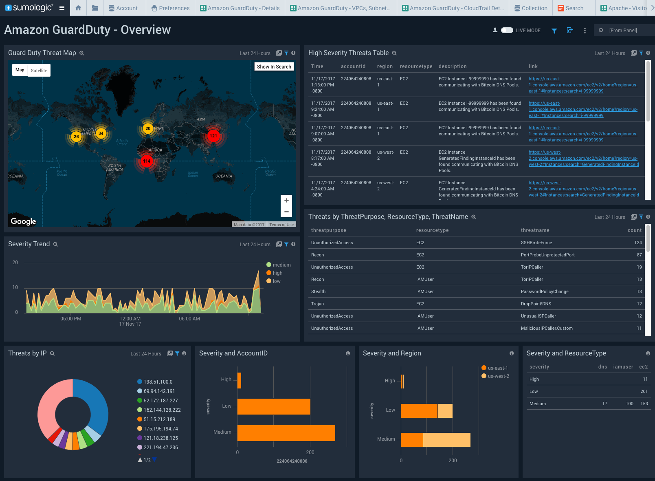Open map Terms of Use link
The image size is (655, 481).
point(281,225)
